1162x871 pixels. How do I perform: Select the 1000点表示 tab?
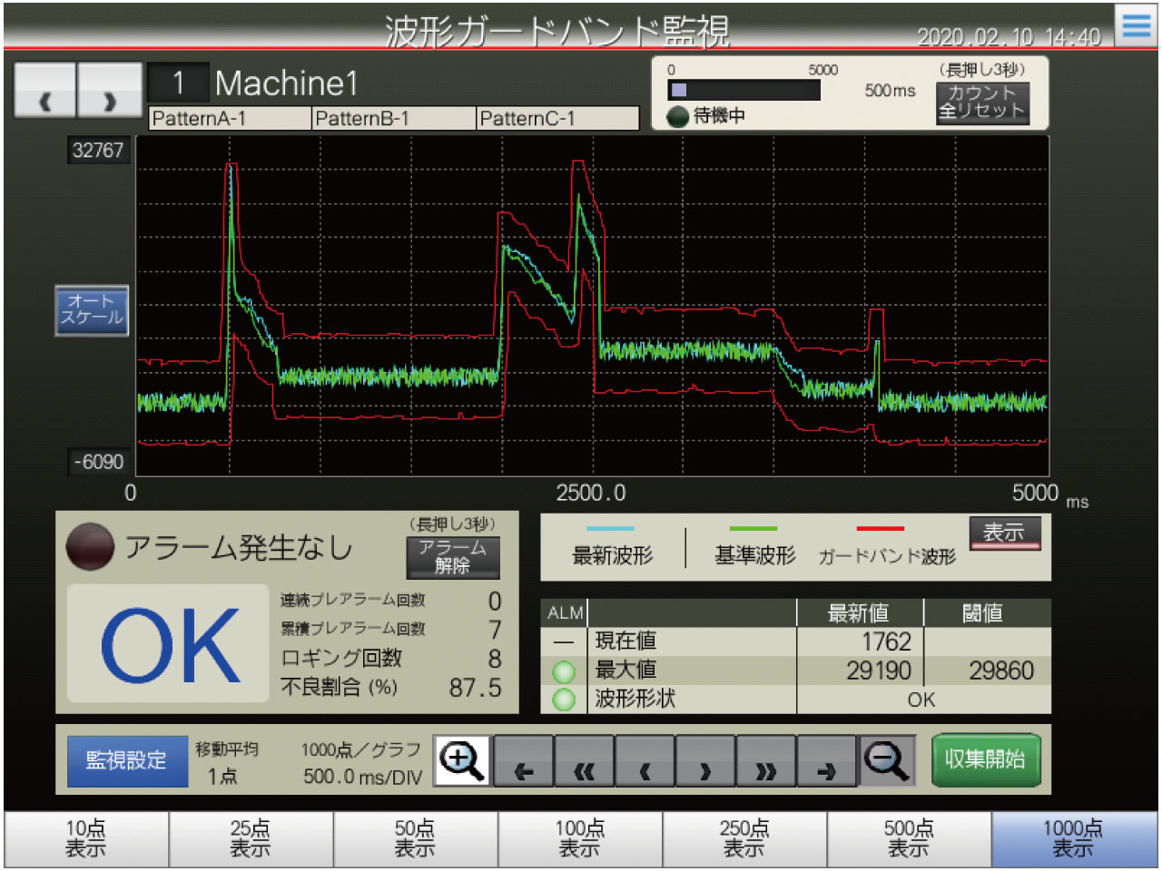tap(1073, 839)
